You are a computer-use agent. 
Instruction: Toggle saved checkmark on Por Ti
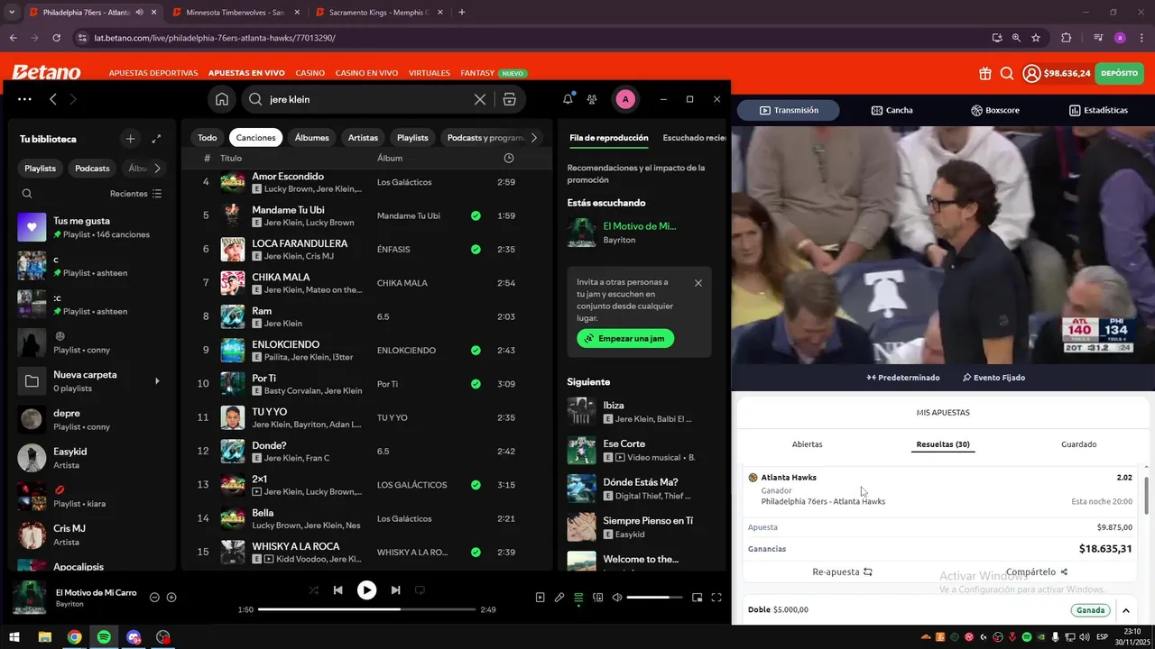tap(476, 384)
